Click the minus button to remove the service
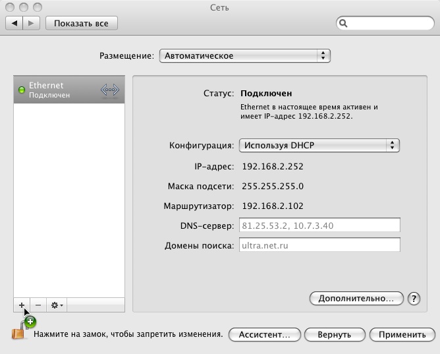The image size is (440, 354). coord(38,305)
